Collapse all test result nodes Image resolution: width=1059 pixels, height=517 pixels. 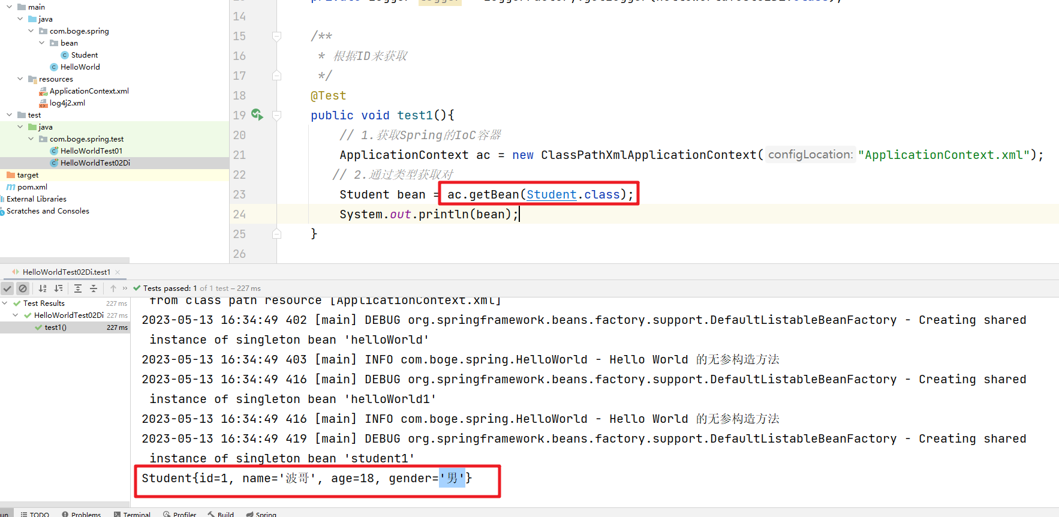(94, 288)
